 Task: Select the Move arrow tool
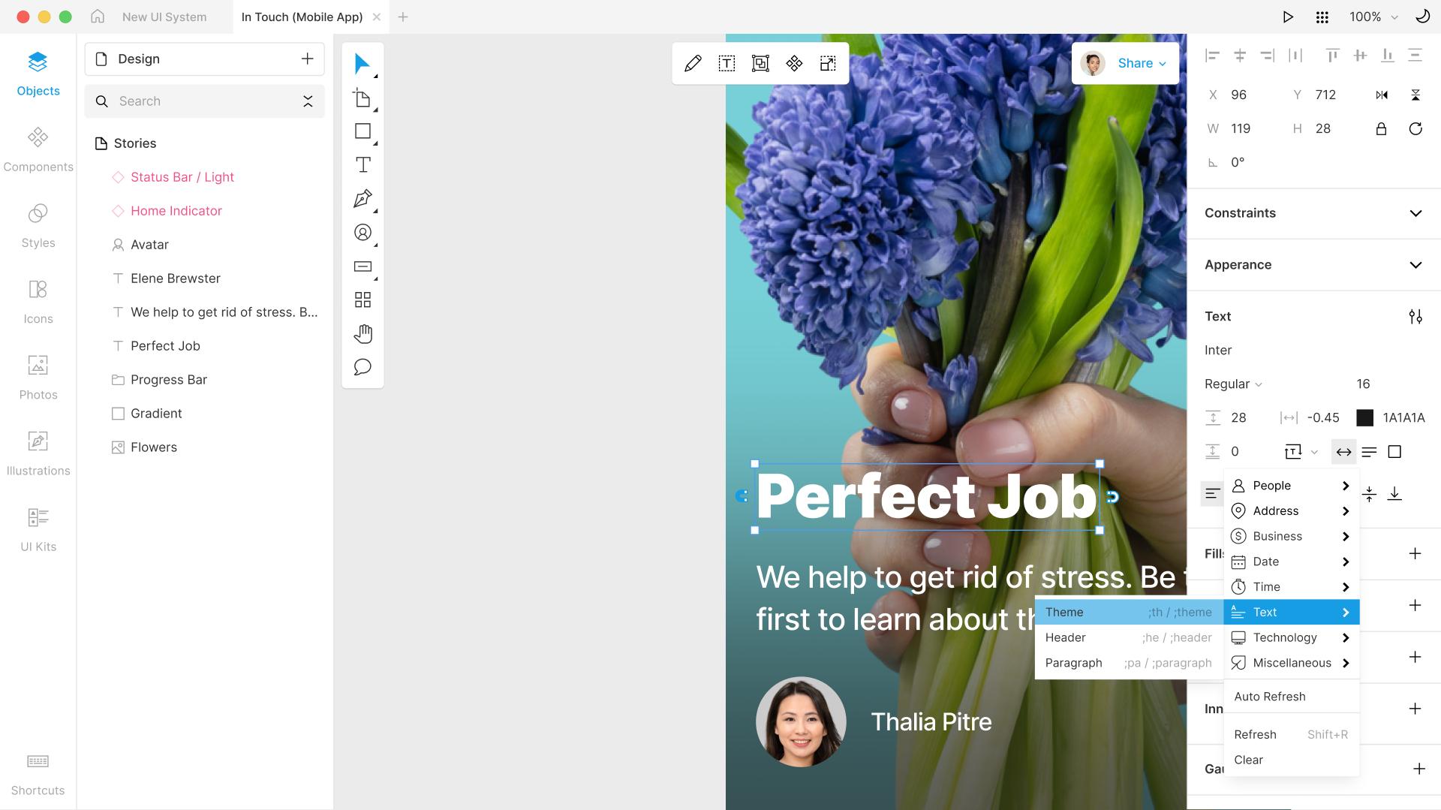point(363,64)
